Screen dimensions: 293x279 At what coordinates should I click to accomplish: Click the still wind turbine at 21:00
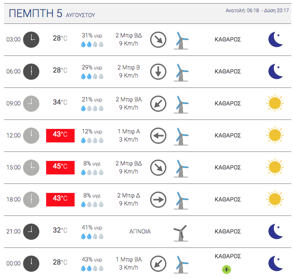pos(181,232)
